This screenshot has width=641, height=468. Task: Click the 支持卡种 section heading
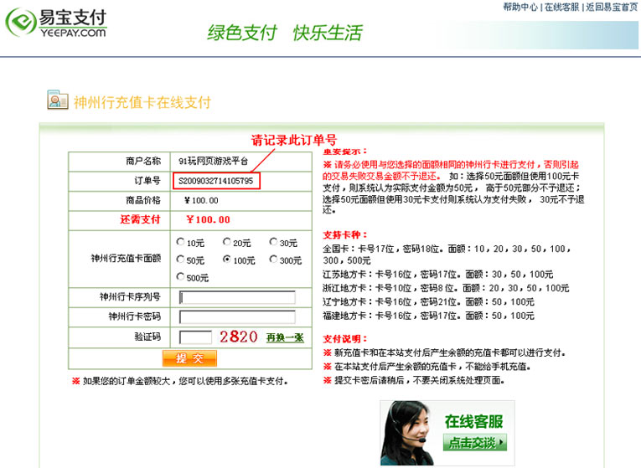(345, 235)
